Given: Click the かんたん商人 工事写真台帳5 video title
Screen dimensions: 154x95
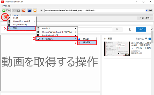Looking at the screenshot, I should click(141, 45).
